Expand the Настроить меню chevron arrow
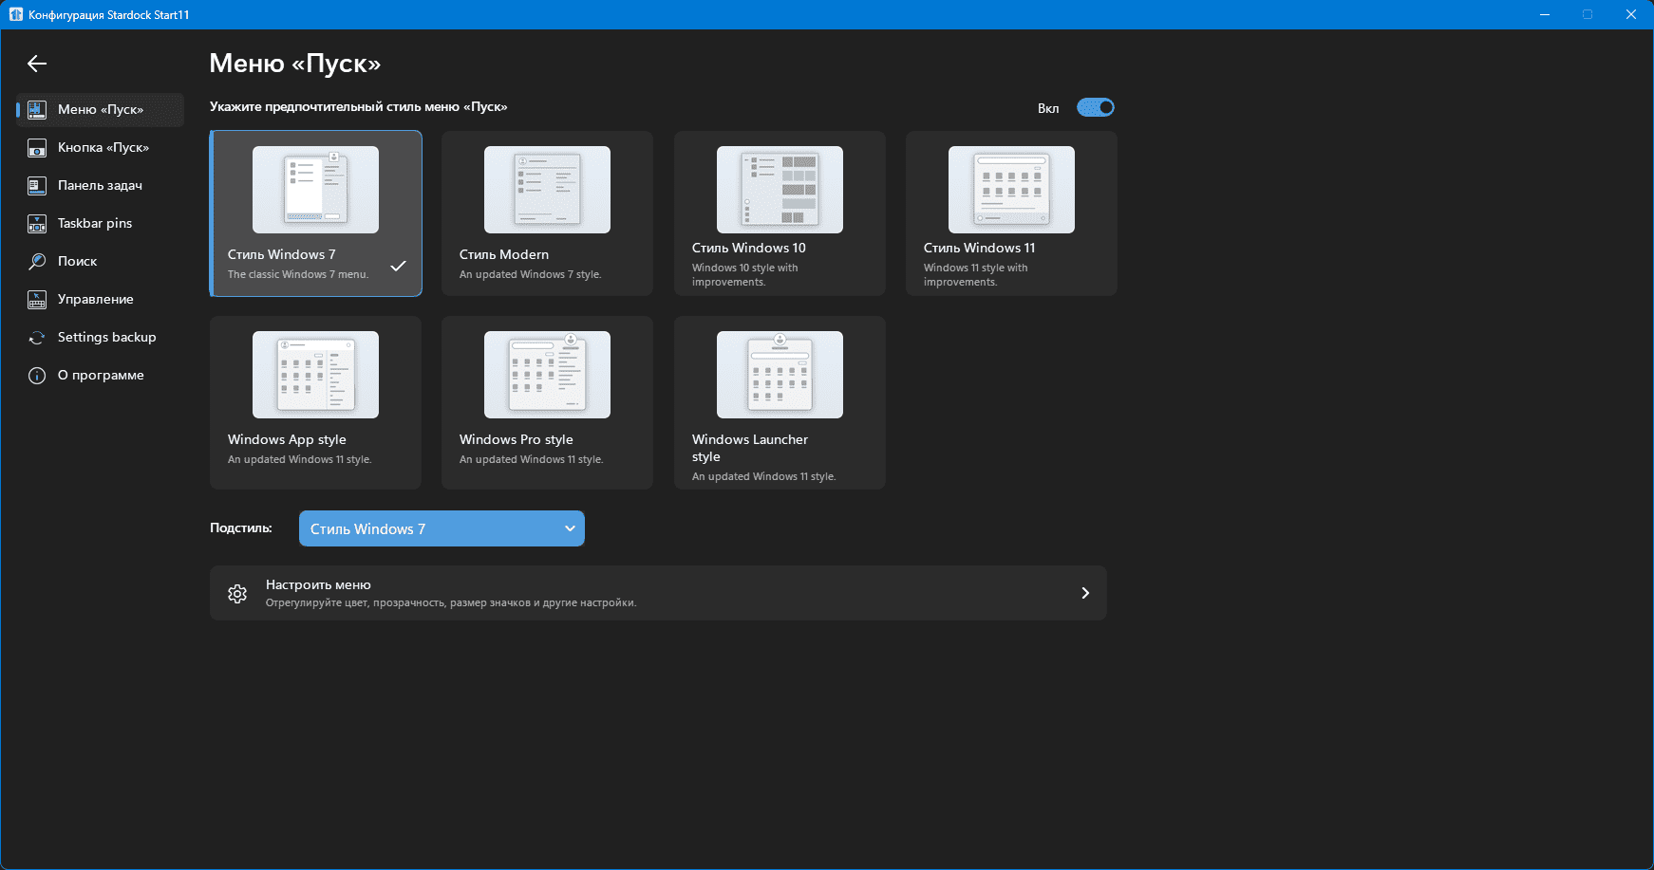This screenshot has height=870, width=1654. [1085, 593]
